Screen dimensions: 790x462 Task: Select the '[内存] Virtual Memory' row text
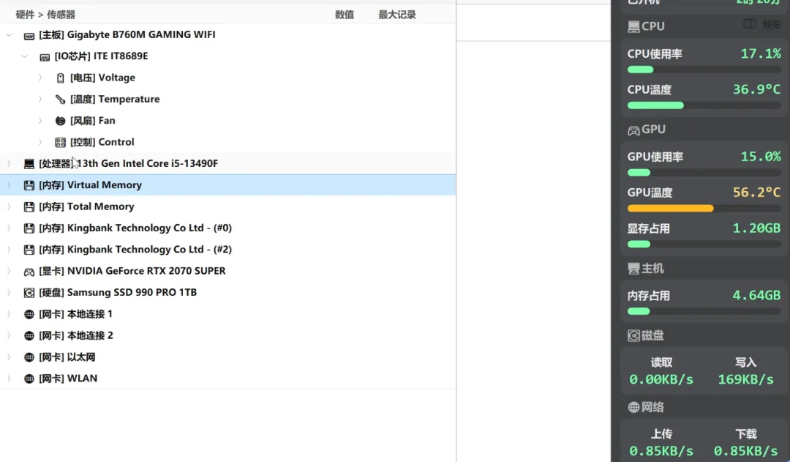point(90,185)
